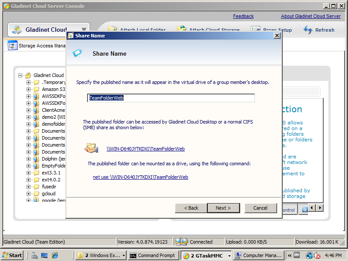Open the Feedback link

coord(243,16)
